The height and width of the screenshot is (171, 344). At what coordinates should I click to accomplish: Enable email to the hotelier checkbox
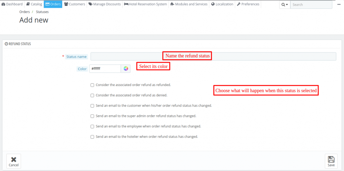92,137
